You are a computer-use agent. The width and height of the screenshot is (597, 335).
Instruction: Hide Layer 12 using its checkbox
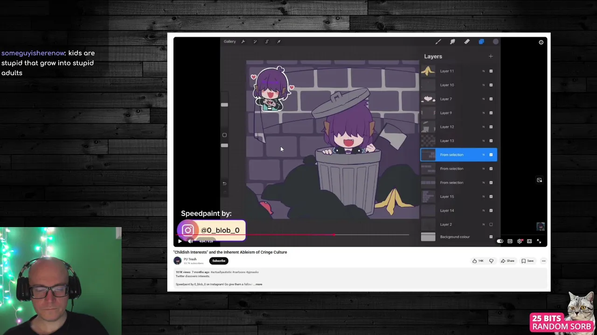click(491, 127)
